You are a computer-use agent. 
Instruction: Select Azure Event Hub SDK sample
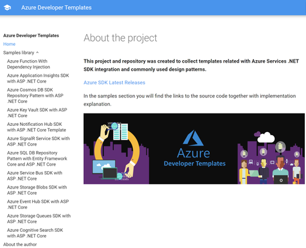[38, 204]
